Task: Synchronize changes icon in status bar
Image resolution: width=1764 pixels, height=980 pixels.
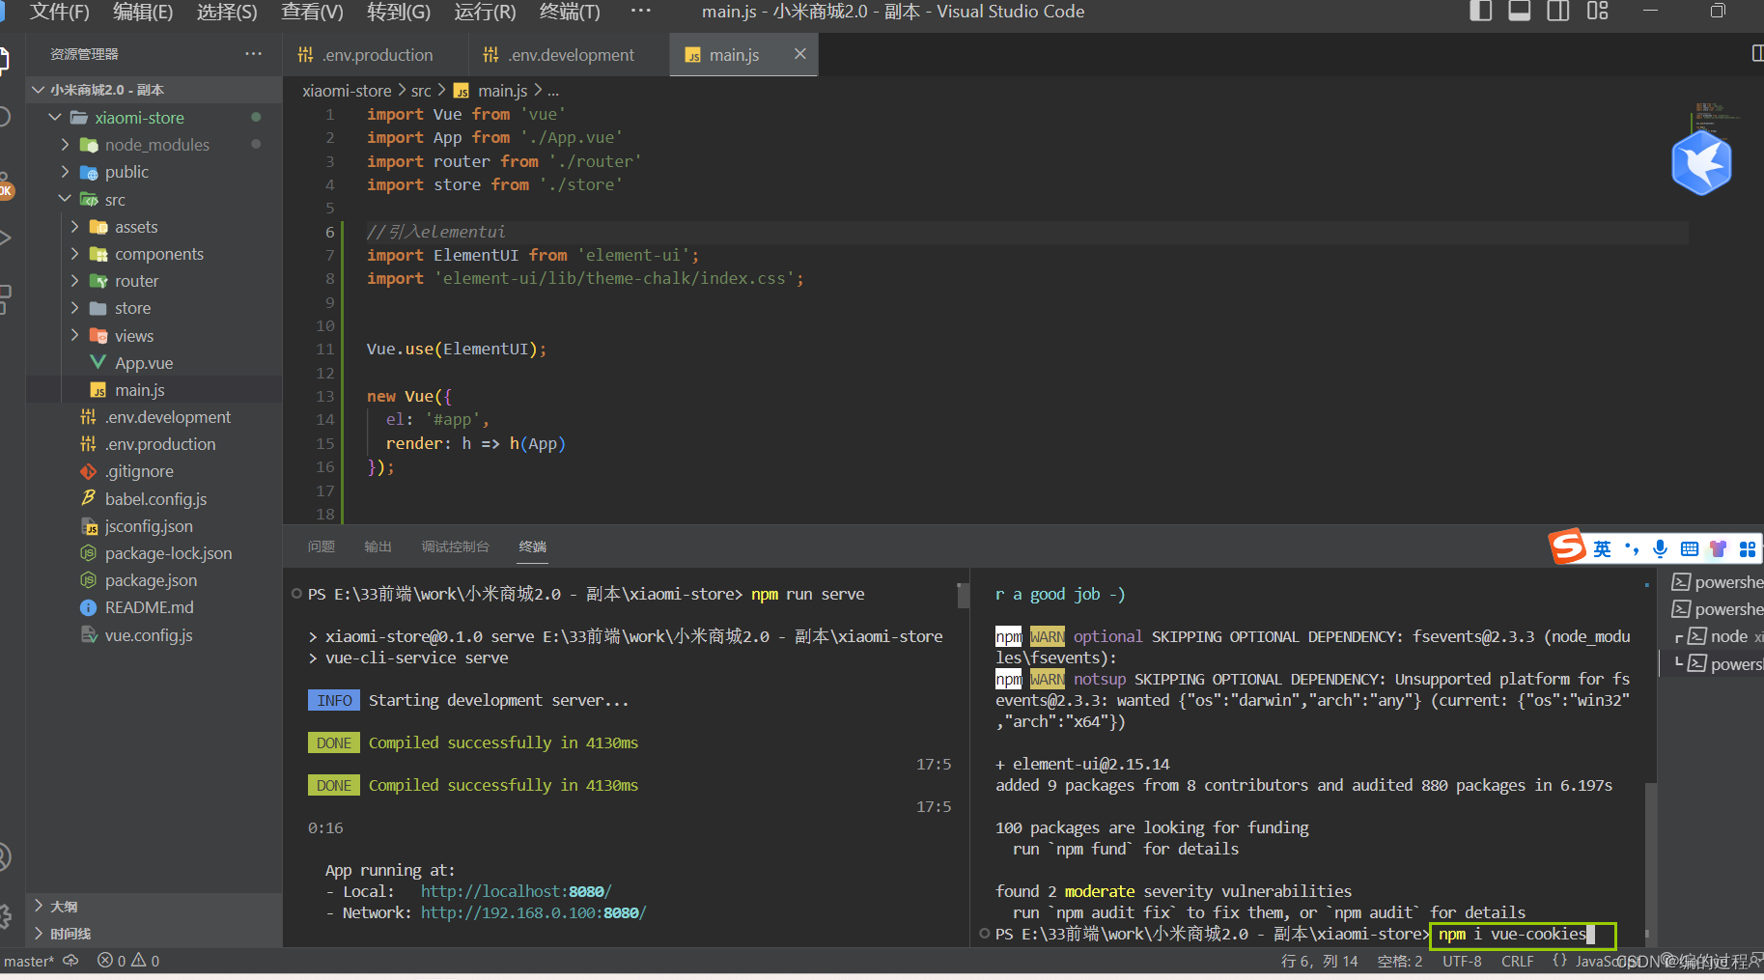Action: pyautogui.click(x=70, y=961)
